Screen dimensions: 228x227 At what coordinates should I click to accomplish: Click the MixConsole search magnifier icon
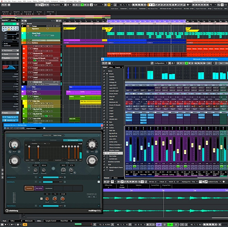click(x=152, y=63)
